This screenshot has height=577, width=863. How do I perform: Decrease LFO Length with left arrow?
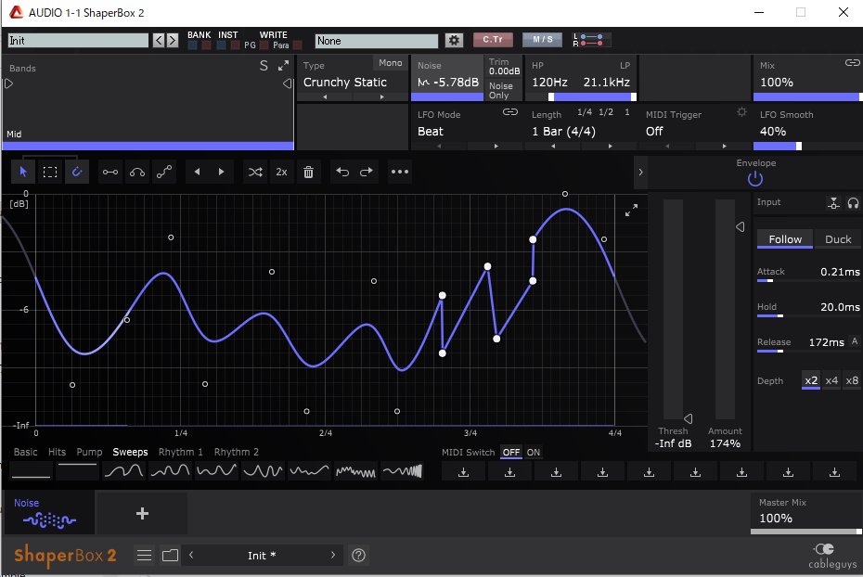tap(553, 147)
